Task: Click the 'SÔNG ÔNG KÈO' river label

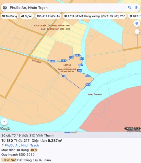Action: (x=95, y=94)
